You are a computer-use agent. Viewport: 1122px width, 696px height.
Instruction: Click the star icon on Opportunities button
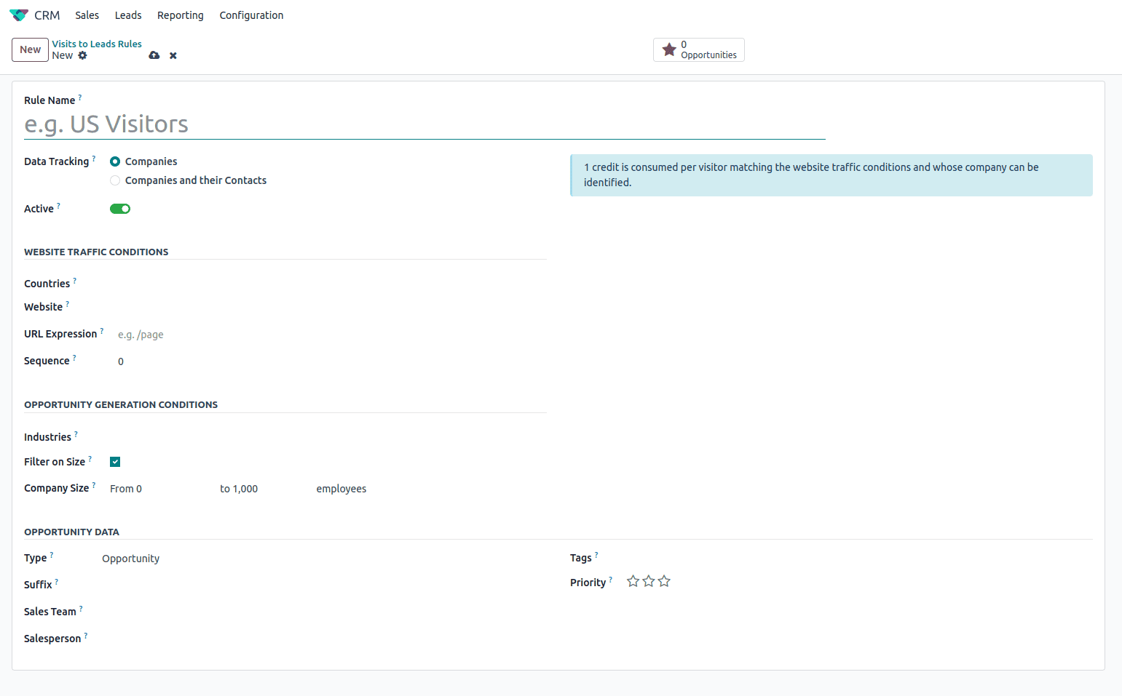(x=669, y=49)
